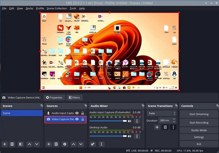Image resolution: width=219 pixels, height=153 pixels.
Task: Select Video Capture Device source row
Action: [x=65, y=119]
